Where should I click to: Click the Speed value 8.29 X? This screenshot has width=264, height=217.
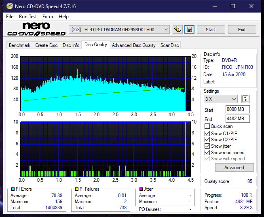point(246,208)
